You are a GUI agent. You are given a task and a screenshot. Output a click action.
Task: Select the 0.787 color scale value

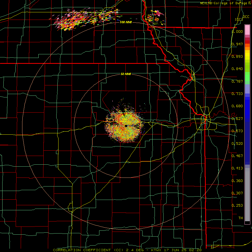[237, 81]
